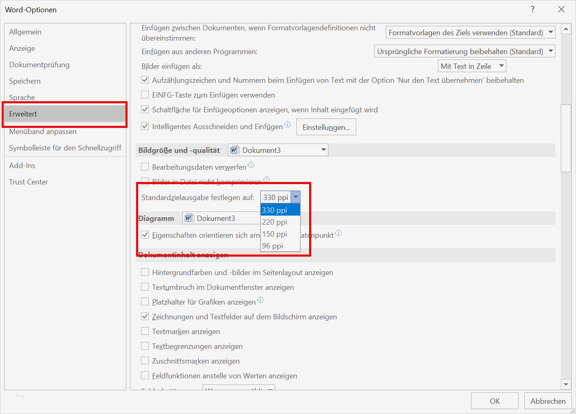Uncheck Intelligentes Ausschneiden und Einfügen
This screenshot has height=414, width=576.
pos(145,126)
